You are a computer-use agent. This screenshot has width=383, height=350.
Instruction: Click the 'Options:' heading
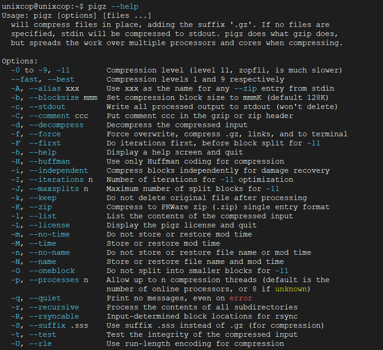pos(20,61)
